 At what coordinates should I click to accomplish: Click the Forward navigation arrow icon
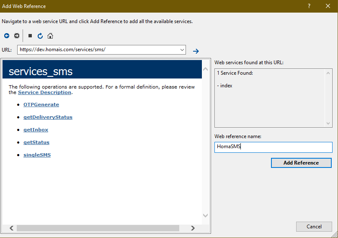point(17,36)
